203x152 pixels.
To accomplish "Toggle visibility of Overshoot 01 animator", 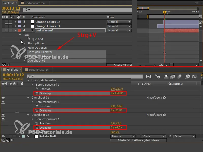I will [3, 98].
